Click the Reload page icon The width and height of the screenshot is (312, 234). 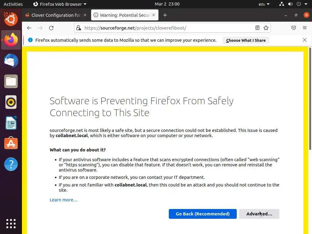(x=51, y=28)
